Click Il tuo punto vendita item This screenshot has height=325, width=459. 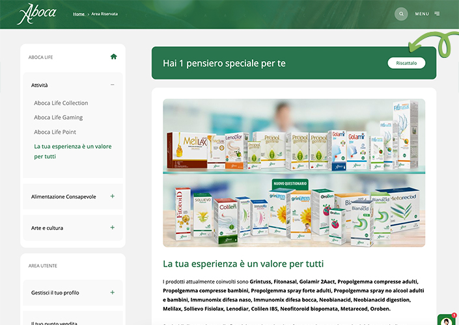point(54,323)
